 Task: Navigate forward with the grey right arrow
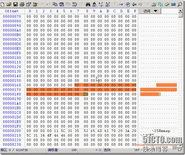(141, 4)
